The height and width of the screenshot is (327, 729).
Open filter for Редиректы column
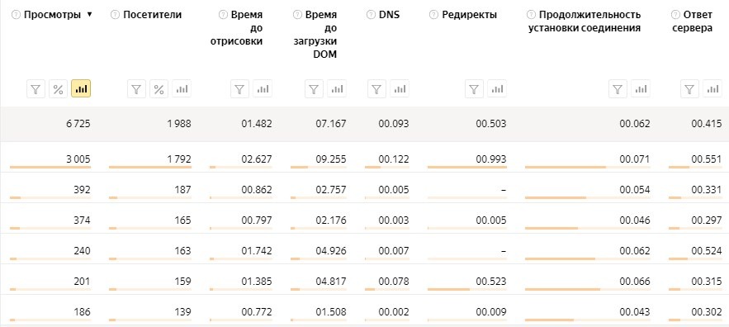[474, 89]
